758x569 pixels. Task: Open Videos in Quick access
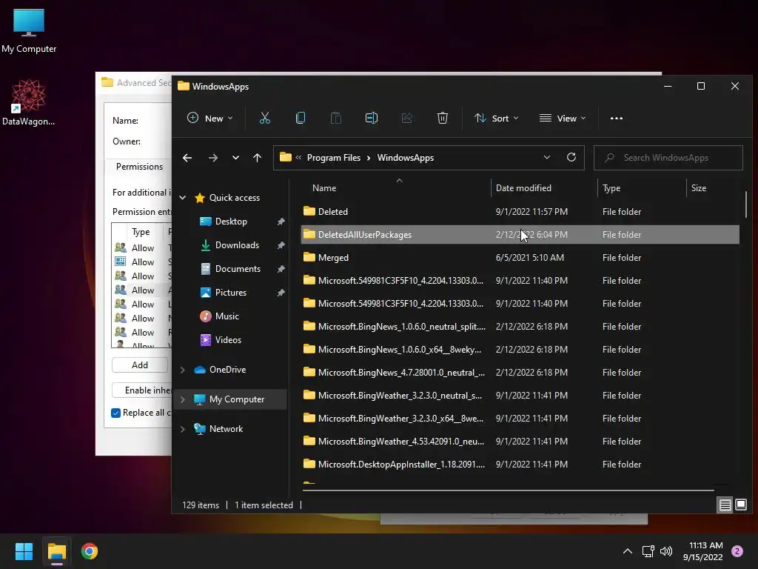221,340
